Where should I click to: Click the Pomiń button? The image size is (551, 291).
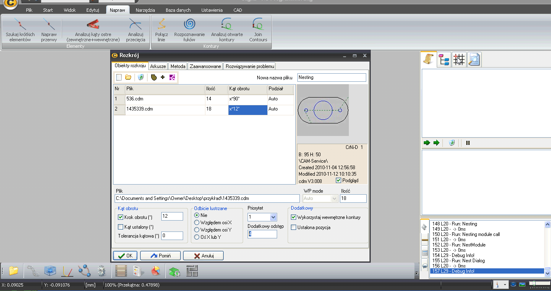click(x=160, y=256)
